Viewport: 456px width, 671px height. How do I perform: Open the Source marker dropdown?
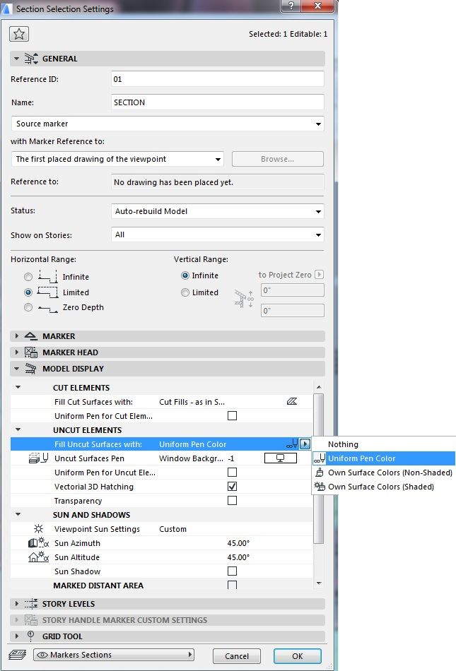click(168, 124)
